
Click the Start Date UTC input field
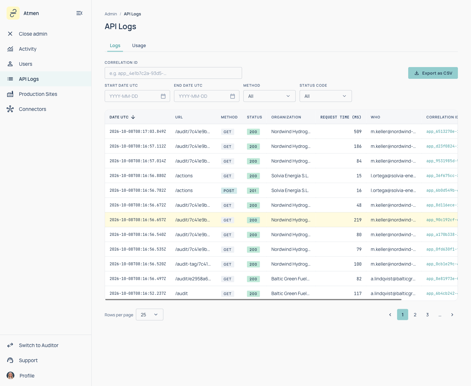[x=137, y=96]
